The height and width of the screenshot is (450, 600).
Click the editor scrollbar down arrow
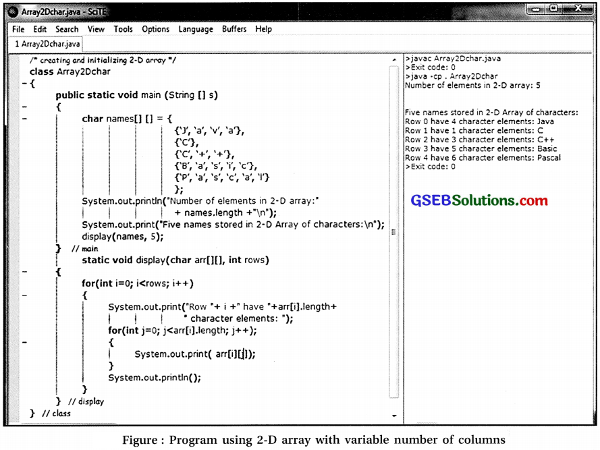click(394, 415)
